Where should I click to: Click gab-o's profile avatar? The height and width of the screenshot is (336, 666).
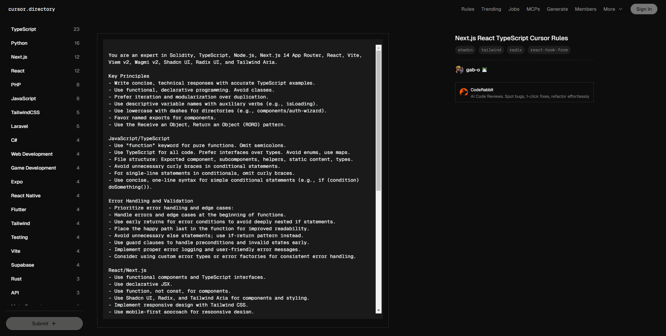459,70
